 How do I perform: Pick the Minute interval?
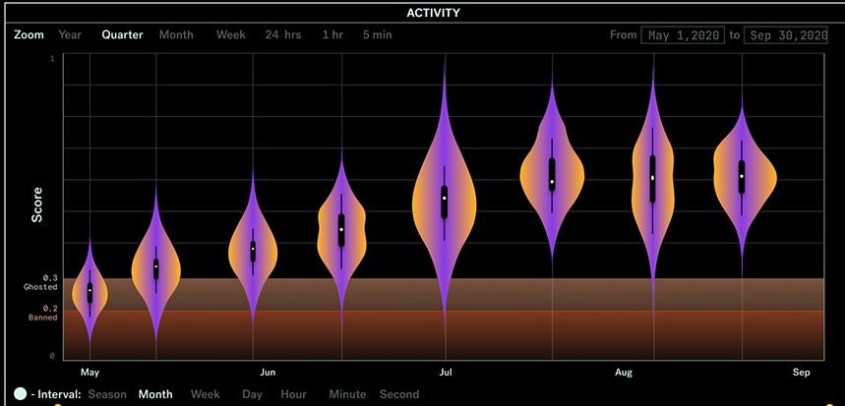[349, 394]
